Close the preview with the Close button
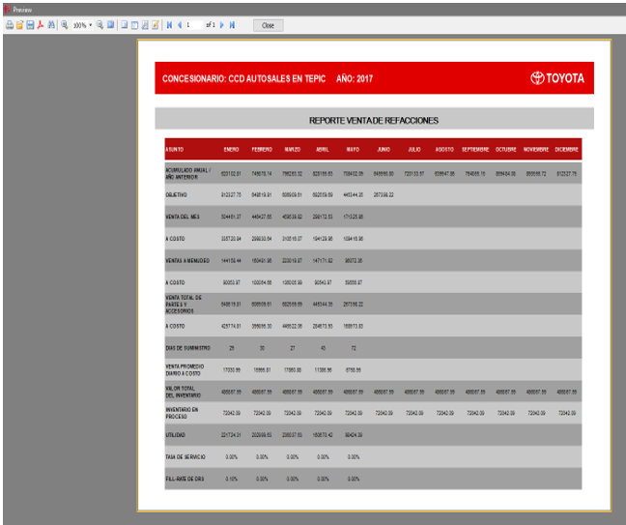Screen dimensions: 626x525 (269, 25)
